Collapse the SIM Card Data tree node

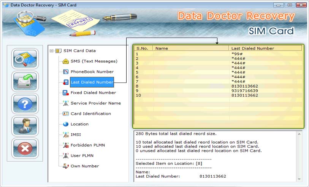click(x=51, y=51)
